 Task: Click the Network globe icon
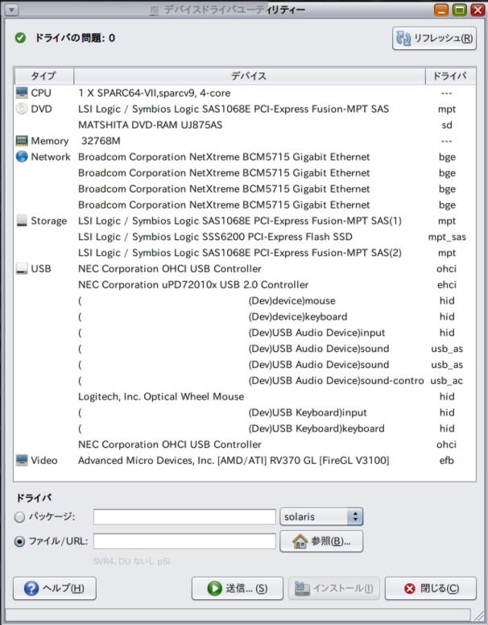(21, 156)
